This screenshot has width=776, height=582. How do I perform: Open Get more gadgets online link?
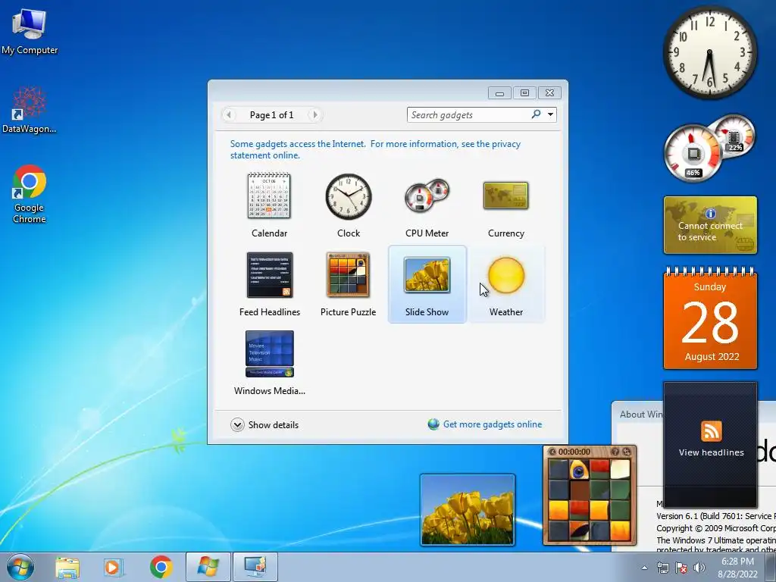493,424
